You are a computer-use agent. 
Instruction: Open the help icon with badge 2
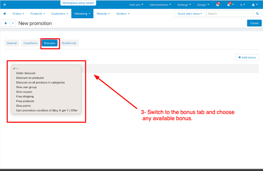[x=218, y=4]
